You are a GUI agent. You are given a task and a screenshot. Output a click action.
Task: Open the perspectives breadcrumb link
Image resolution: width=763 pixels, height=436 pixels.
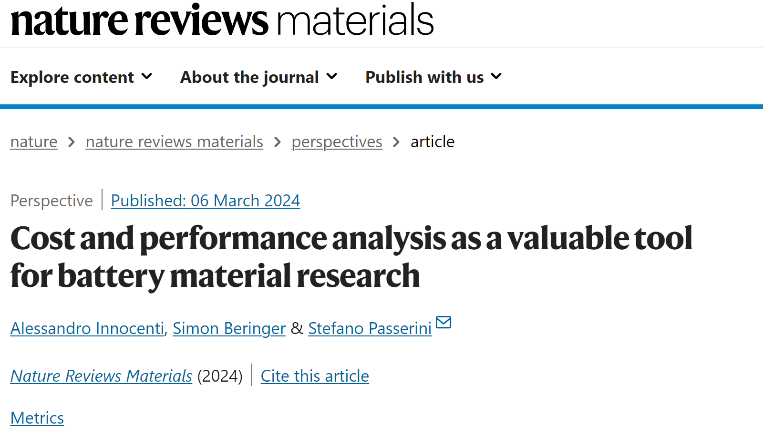[337, 142]
